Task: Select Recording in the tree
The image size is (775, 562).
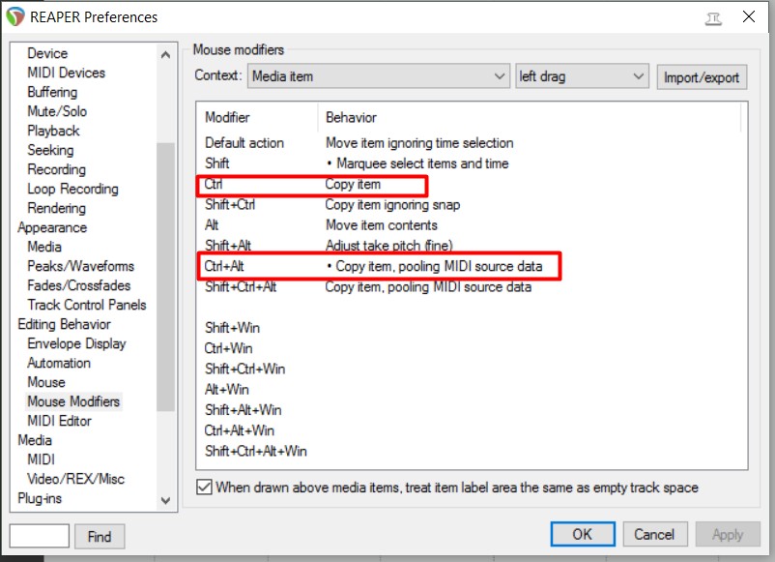Action: pyautogui.click(x=57, y=169)
